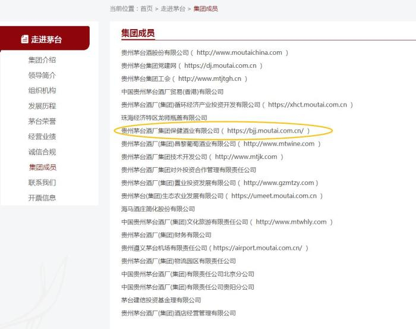Click 茅台建信投资基金理有限公司 entry

coord(161,300)
